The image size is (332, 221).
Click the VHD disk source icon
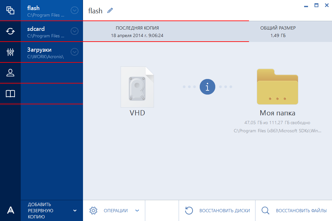[x=137, y=87]
